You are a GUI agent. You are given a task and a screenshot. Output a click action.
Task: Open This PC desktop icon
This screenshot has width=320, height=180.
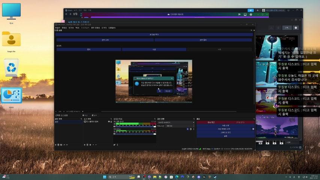coord(11,11)
